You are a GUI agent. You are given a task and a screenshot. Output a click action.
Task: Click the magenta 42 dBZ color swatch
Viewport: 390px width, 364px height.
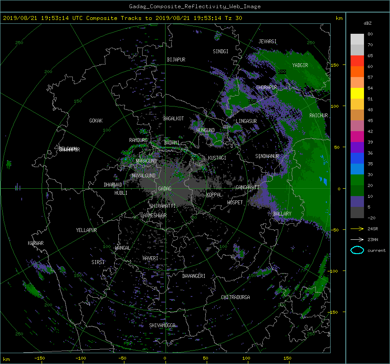357,137
